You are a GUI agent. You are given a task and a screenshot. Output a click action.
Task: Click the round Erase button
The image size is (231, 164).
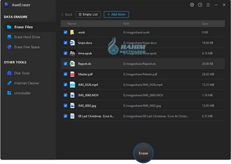143,153
